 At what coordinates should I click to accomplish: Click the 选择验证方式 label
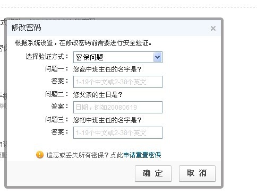click(x=47, y=57)
